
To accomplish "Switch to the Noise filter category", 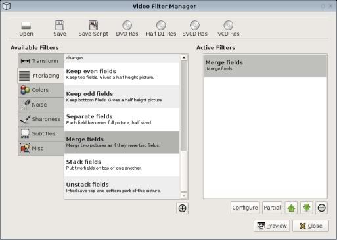I will pos(41,105).
